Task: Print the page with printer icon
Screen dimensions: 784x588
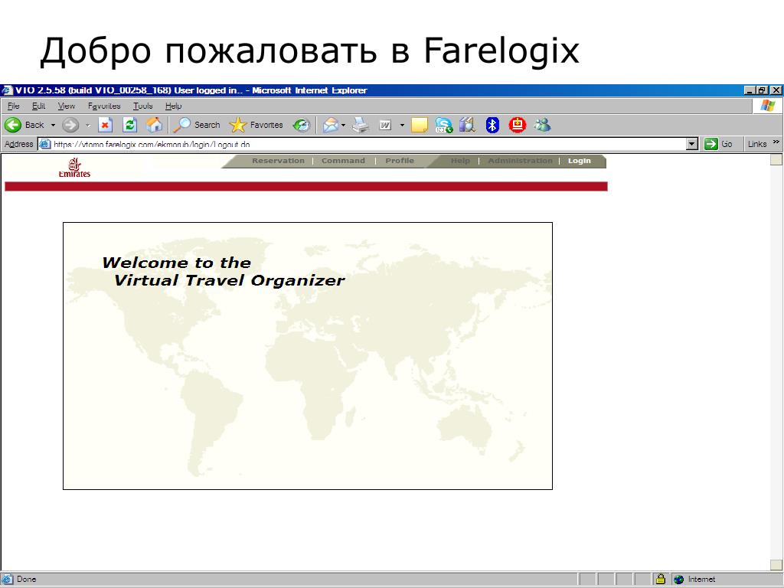Action: pyautogui.click(x=361, y=125)
